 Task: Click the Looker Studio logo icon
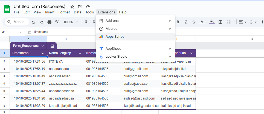pyautogui.click(x=101, y=57)
